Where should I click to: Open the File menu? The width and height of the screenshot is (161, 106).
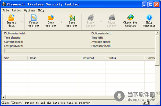click(x=6, y=10)
